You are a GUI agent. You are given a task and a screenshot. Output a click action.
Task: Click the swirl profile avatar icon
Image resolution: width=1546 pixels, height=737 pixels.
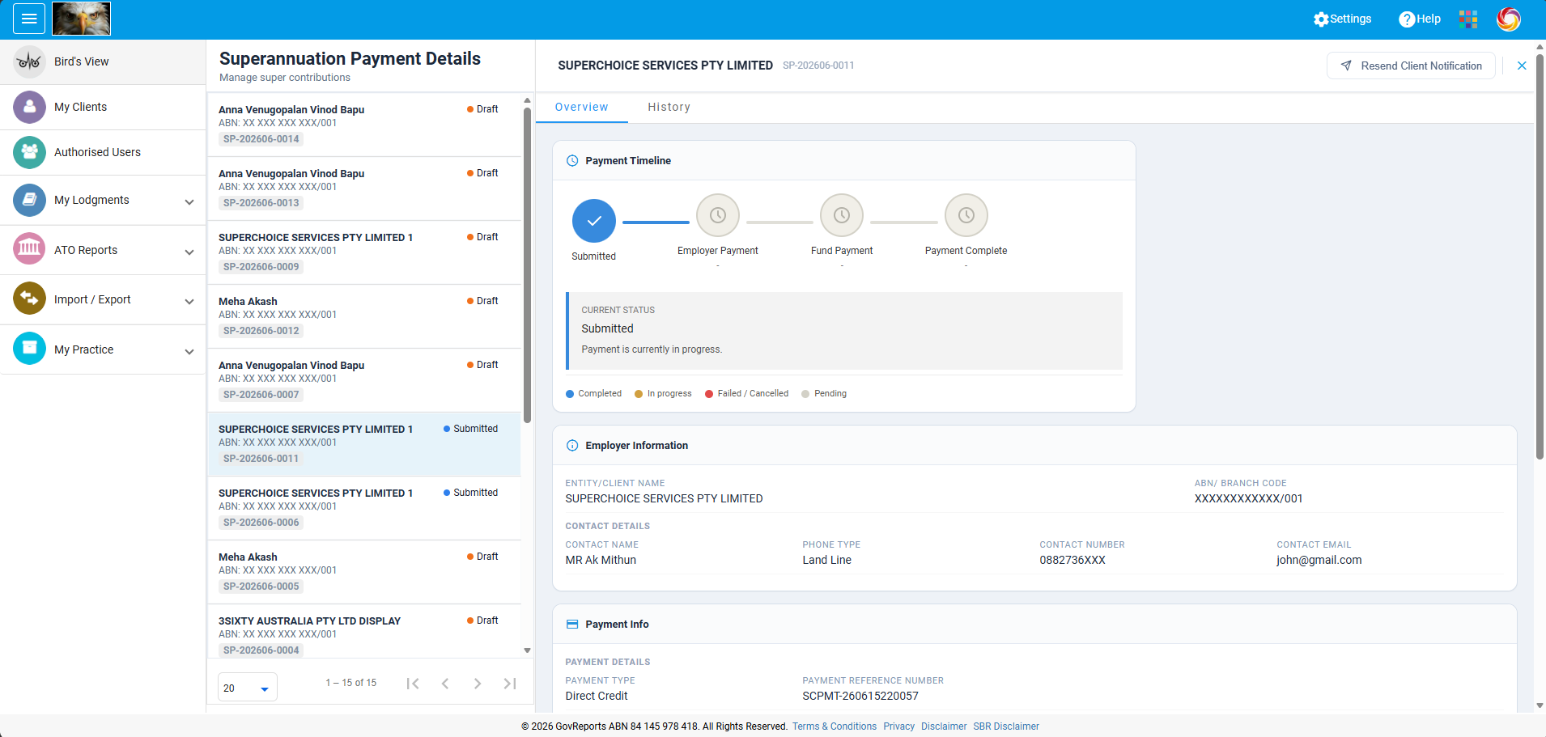1508,19
